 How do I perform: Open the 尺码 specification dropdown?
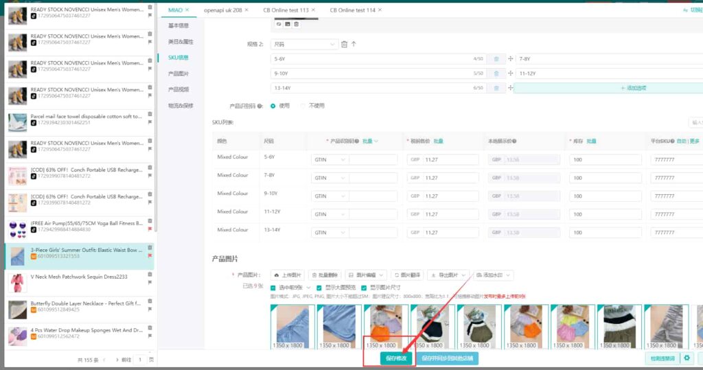[x=303, y=45]
